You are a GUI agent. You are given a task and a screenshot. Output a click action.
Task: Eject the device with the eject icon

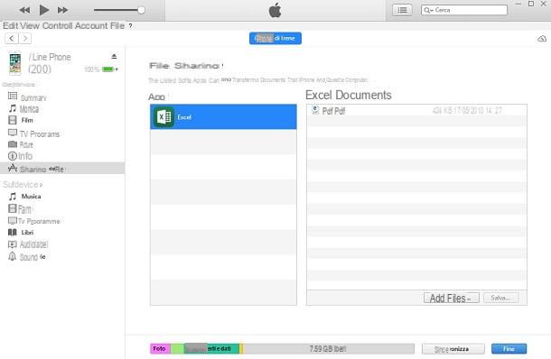(114, 56)
